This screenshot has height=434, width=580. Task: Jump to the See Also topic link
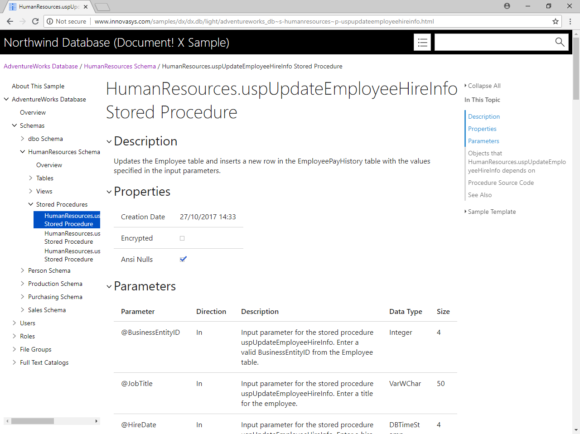click(x=480, y=195)
